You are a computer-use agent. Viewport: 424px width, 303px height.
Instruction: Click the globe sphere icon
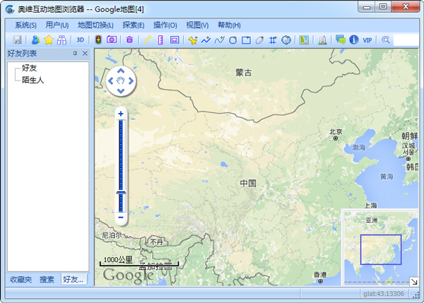pos(286,40)
